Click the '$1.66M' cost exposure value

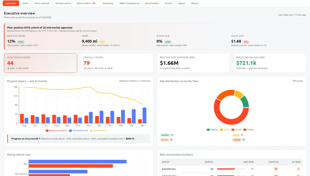[x=169, y=63]
